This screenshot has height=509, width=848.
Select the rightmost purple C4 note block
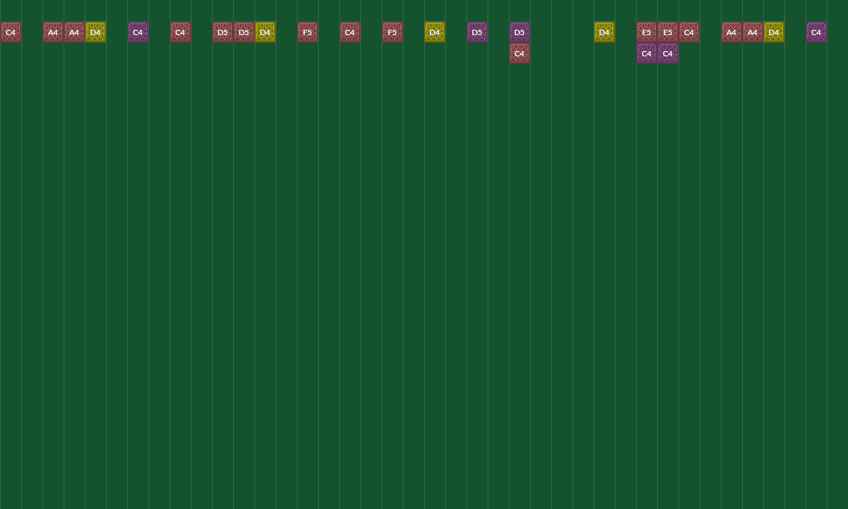(x=816, y=32)
